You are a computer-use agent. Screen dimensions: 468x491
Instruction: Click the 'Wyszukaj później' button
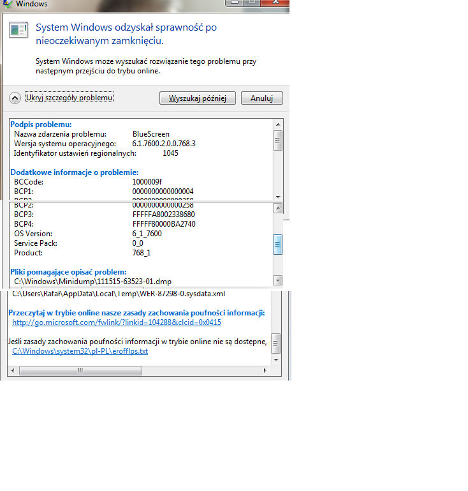coord(198,98)
